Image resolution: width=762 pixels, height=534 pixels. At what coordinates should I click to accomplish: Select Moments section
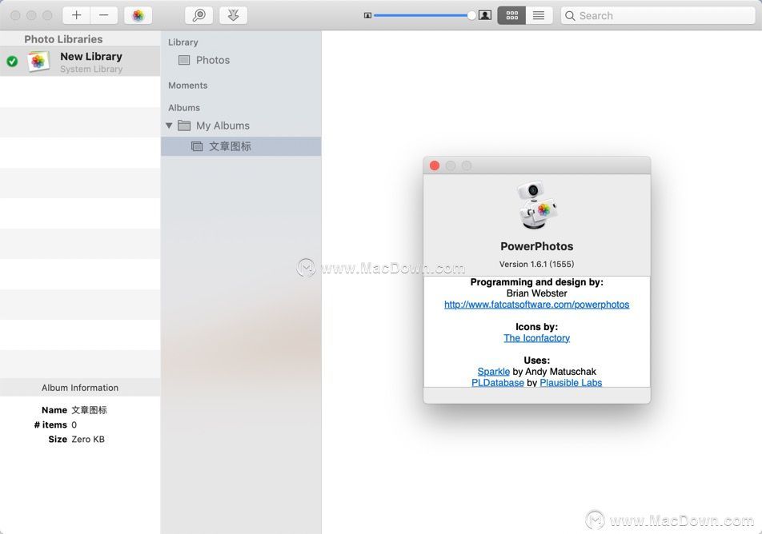tap(187, 86)
